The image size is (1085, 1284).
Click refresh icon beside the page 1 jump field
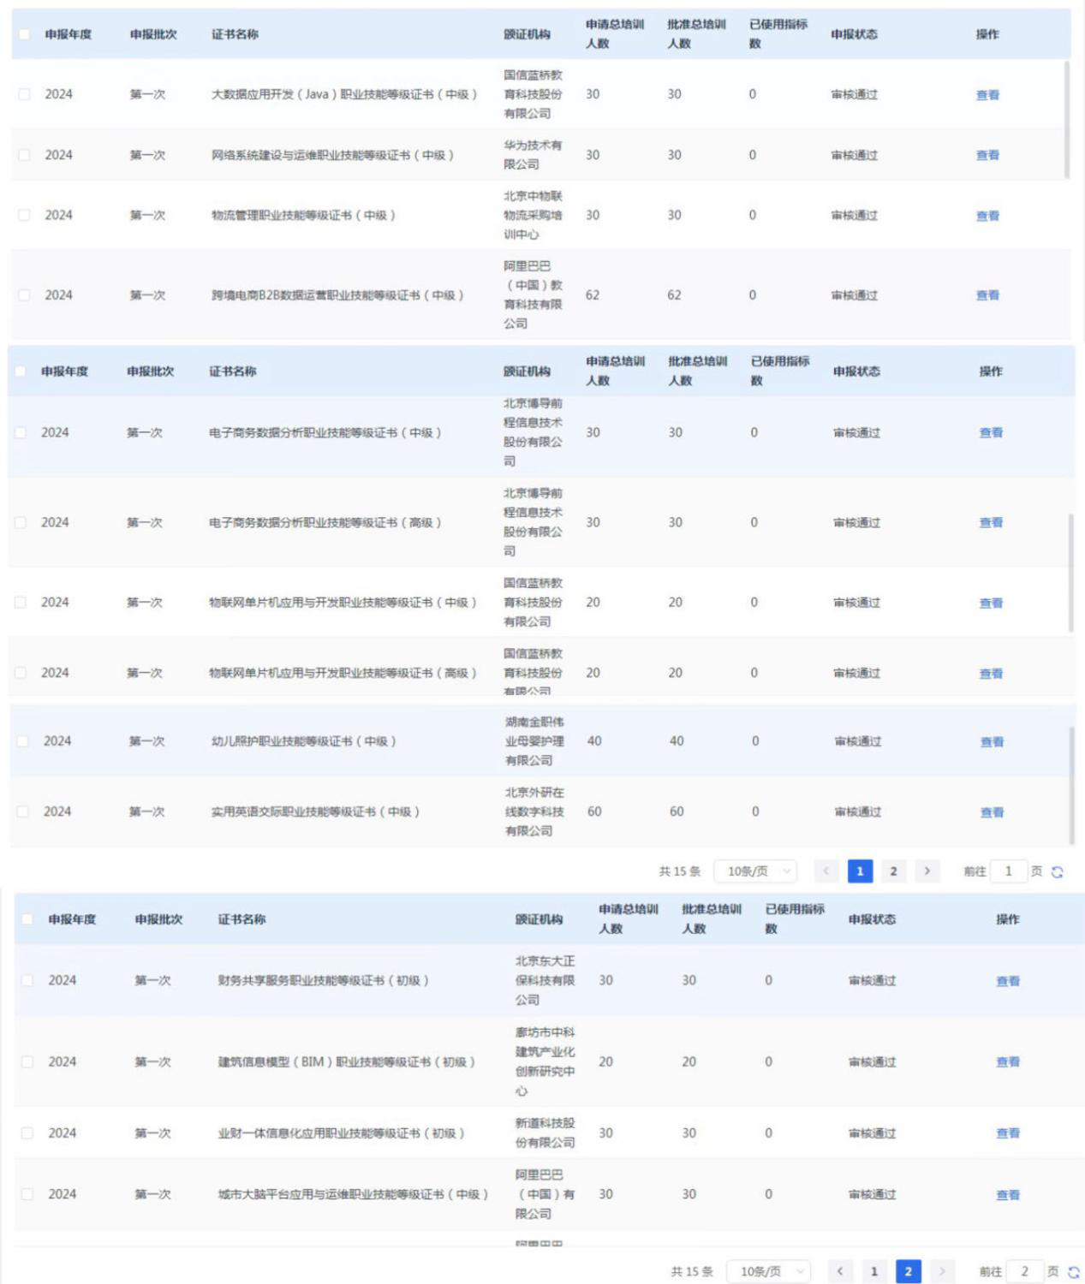coord(1057,871)
